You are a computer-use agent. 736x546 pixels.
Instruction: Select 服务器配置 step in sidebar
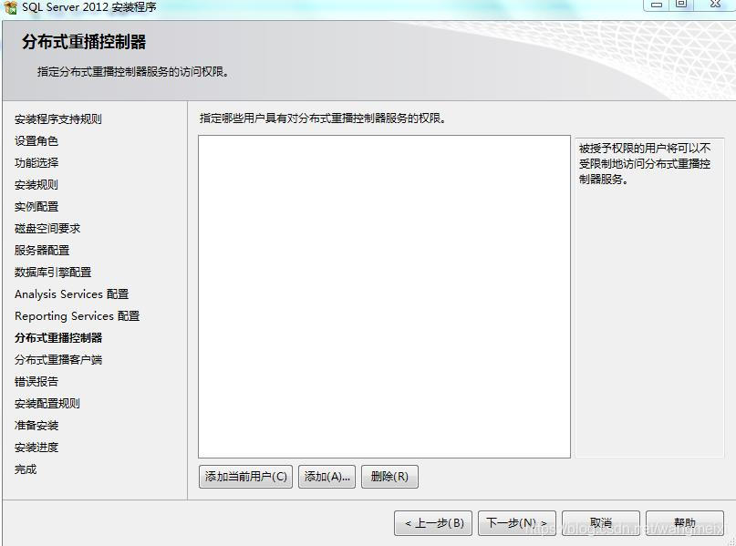[x=42, y=251]
